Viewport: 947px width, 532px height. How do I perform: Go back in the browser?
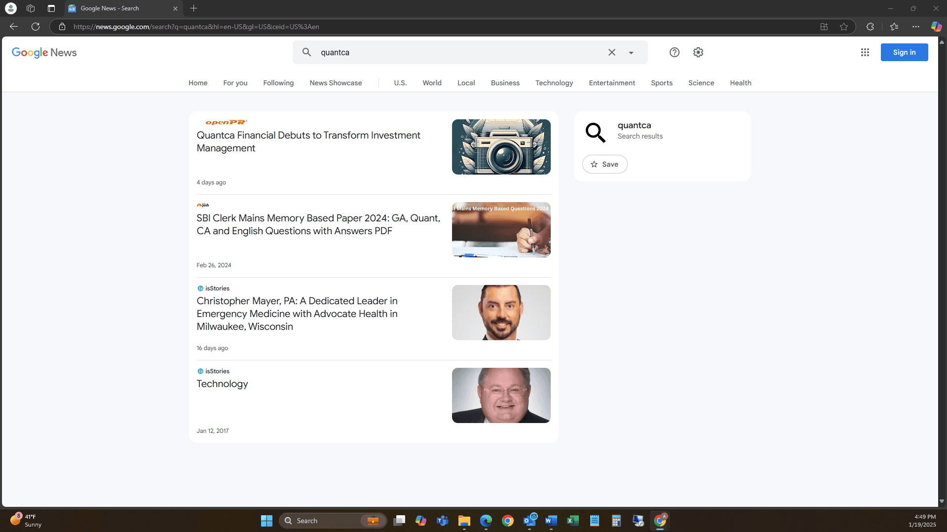[14, 27]
